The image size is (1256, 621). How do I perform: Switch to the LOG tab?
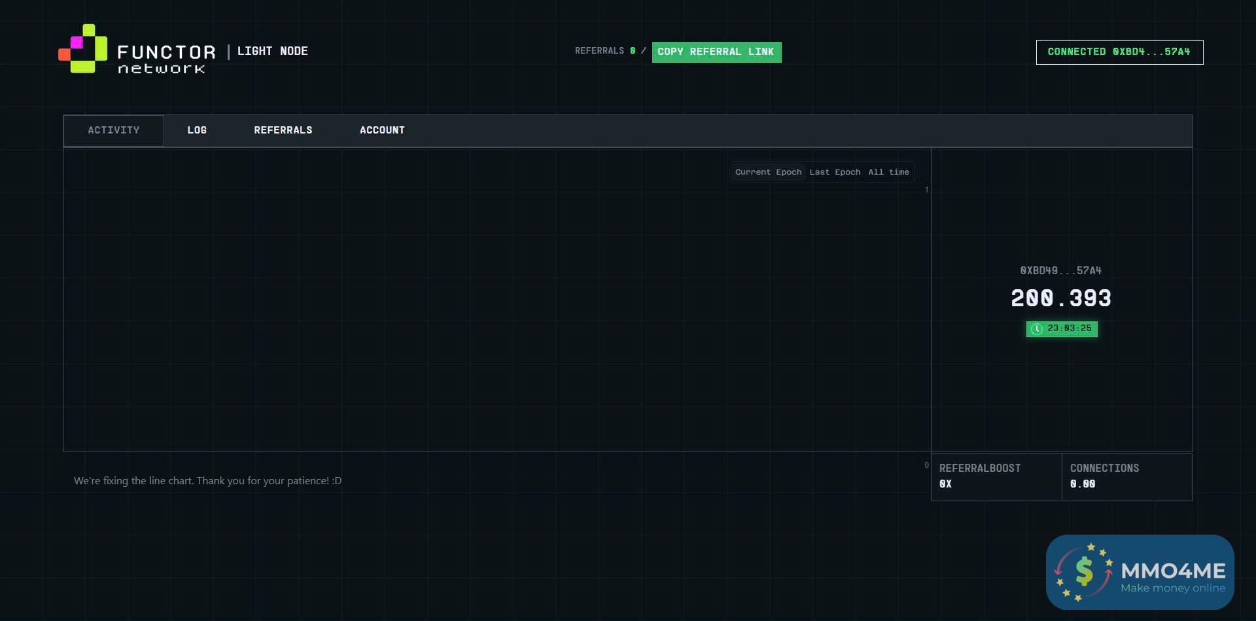[197, 131]
